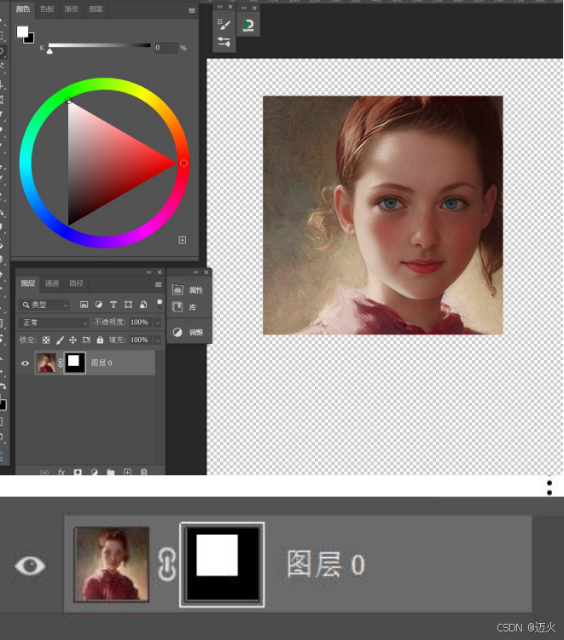The image size is (564, 640).
Task: Toggle the chain link in enlarged row
Action: click(x=166, y=565)
